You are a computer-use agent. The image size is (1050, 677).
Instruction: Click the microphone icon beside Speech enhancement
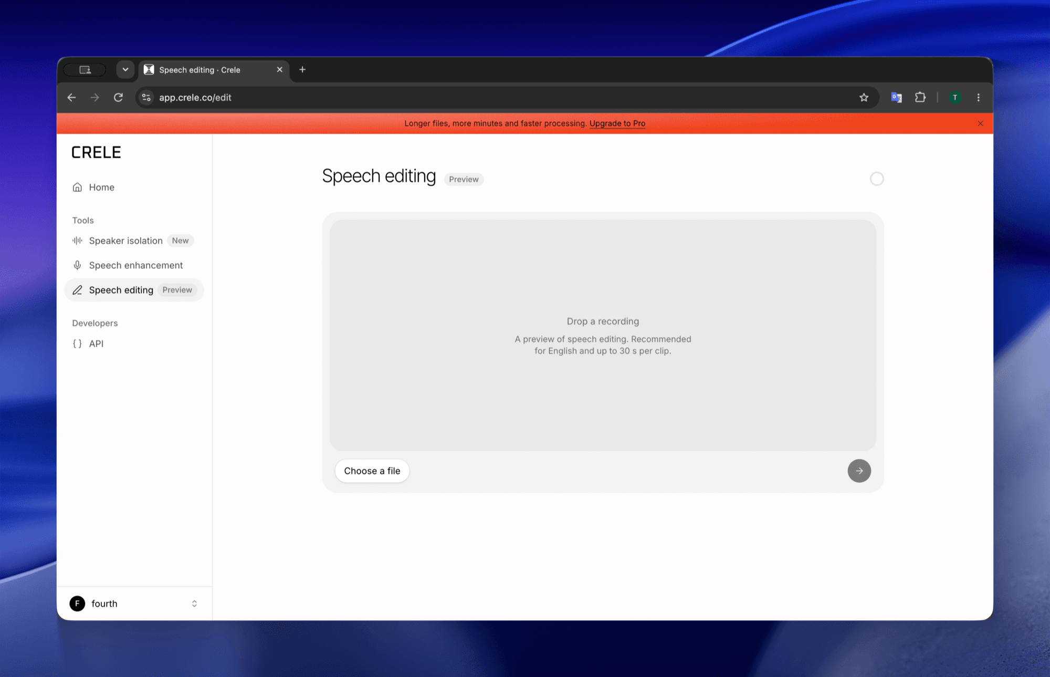click(x=77, y=265)
